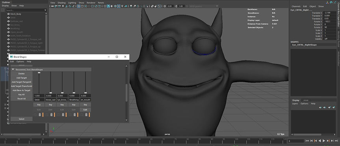Click the gamma icon beside 1.00 field

(x=175, y=6)
